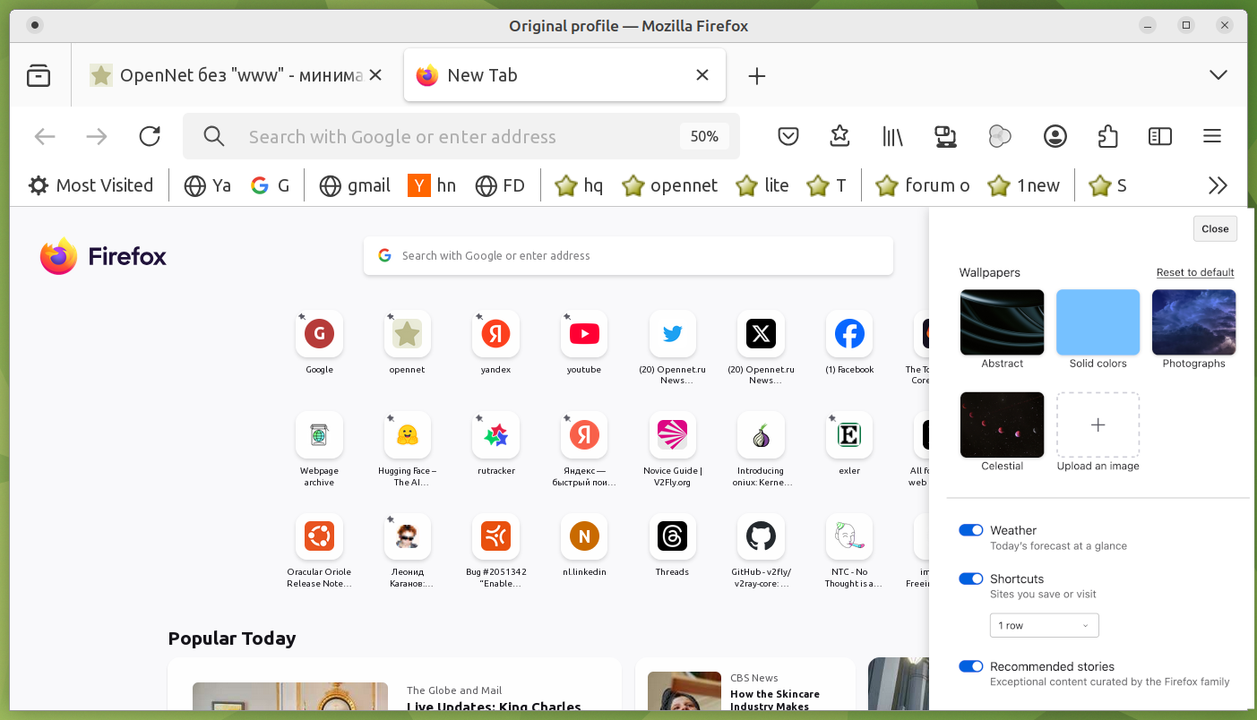Viewport: 1257px width, 720px height.
Task: Show more bookmarks with double chevron
Action: (x=1218, y=185)
